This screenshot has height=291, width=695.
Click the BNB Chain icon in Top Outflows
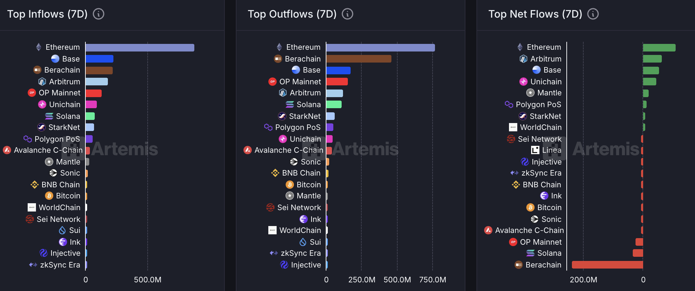[x=275, y=173]
